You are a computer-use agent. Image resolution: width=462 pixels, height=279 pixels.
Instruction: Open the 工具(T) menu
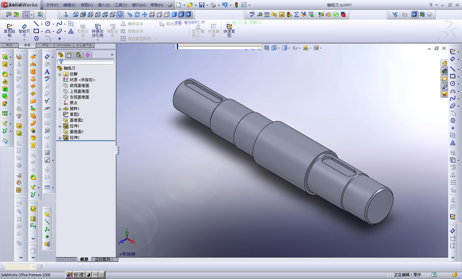pos(121,5)
